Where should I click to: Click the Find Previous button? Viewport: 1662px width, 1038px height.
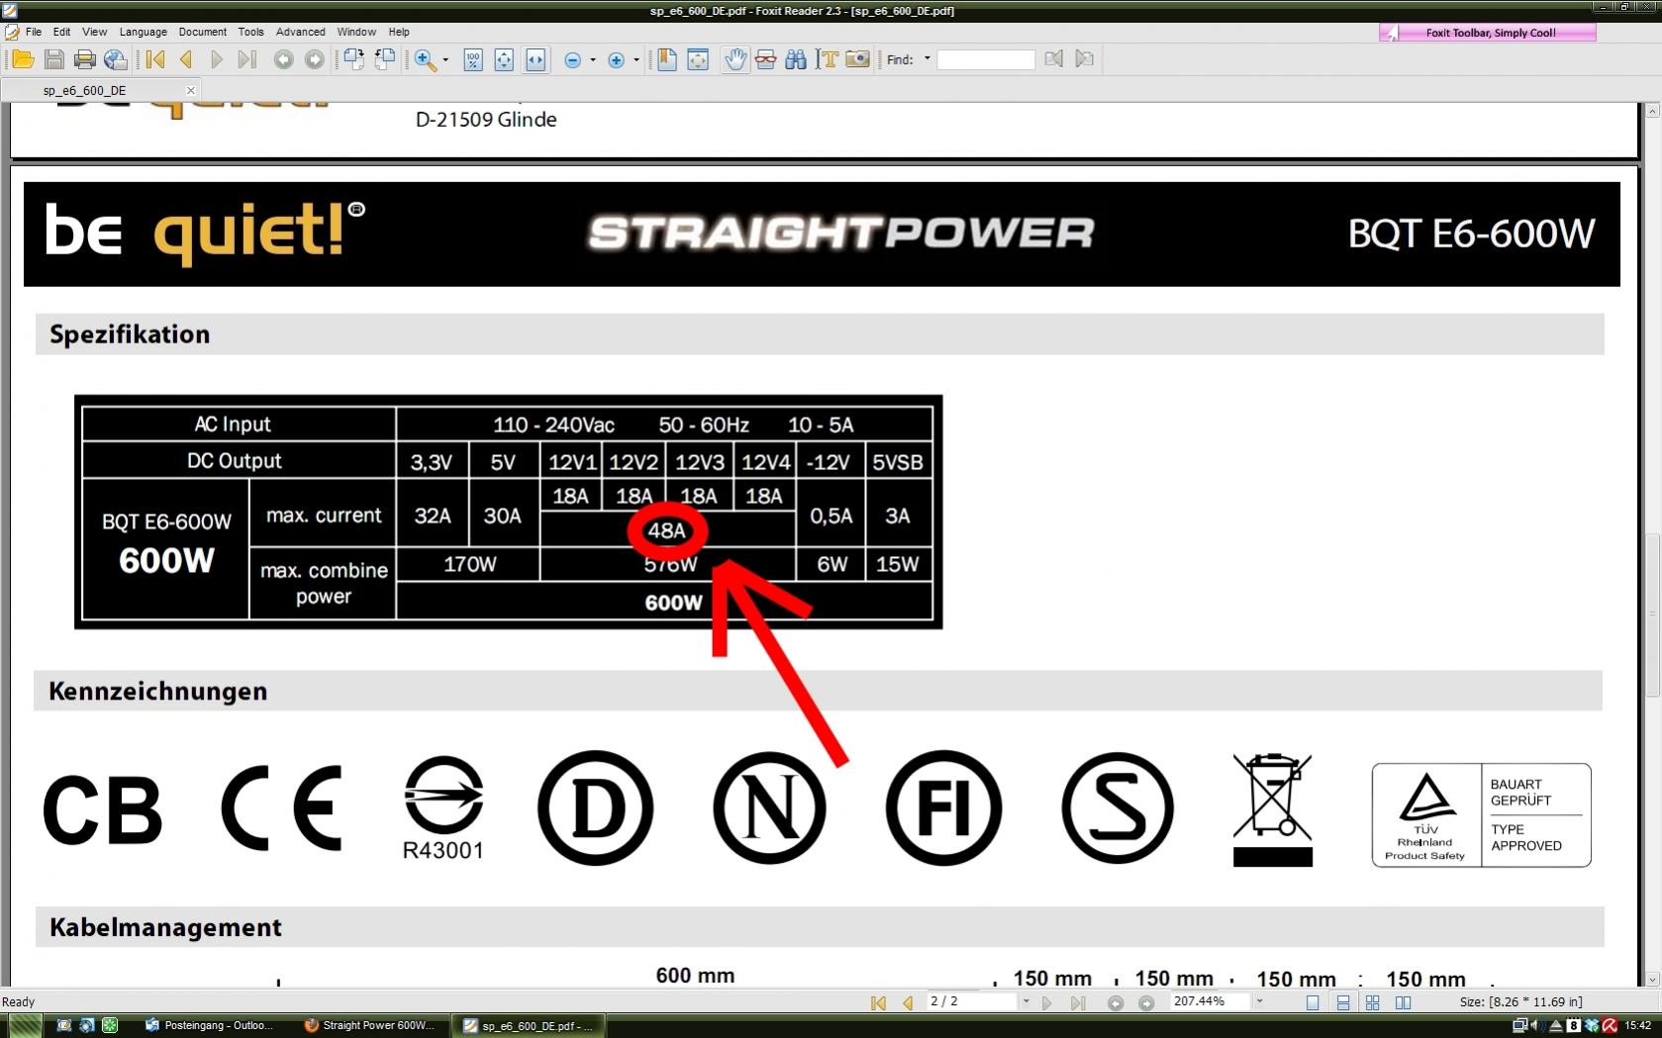(x=1054, y=60)
